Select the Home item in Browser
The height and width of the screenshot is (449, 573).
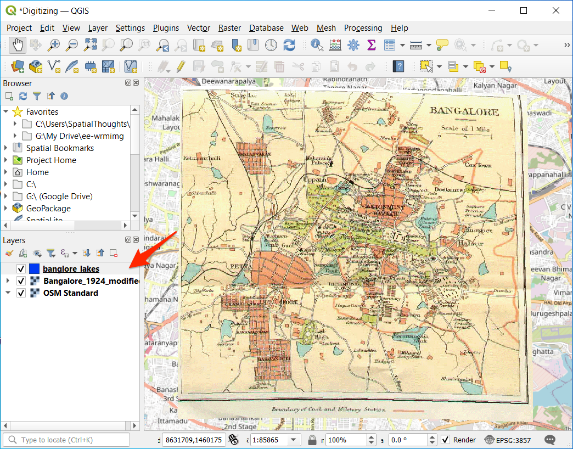pos(37,172)
